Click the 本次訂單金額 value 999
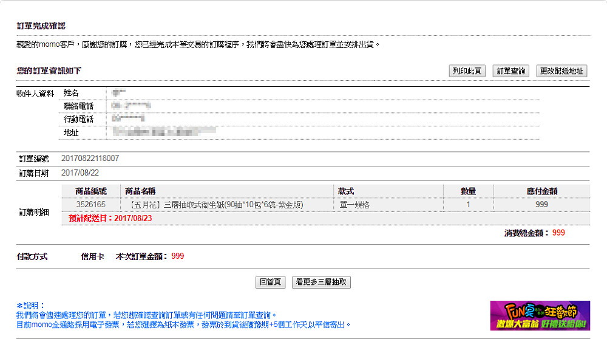 (x=178, y=256)
